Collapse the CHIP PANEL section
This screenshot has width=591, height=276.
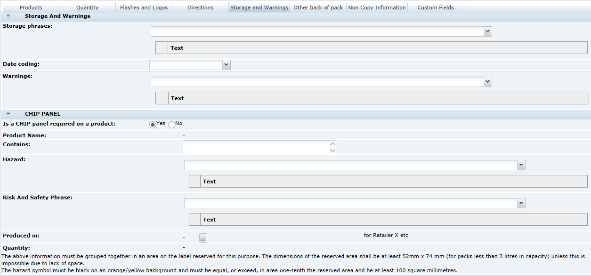tap(8, 114)
